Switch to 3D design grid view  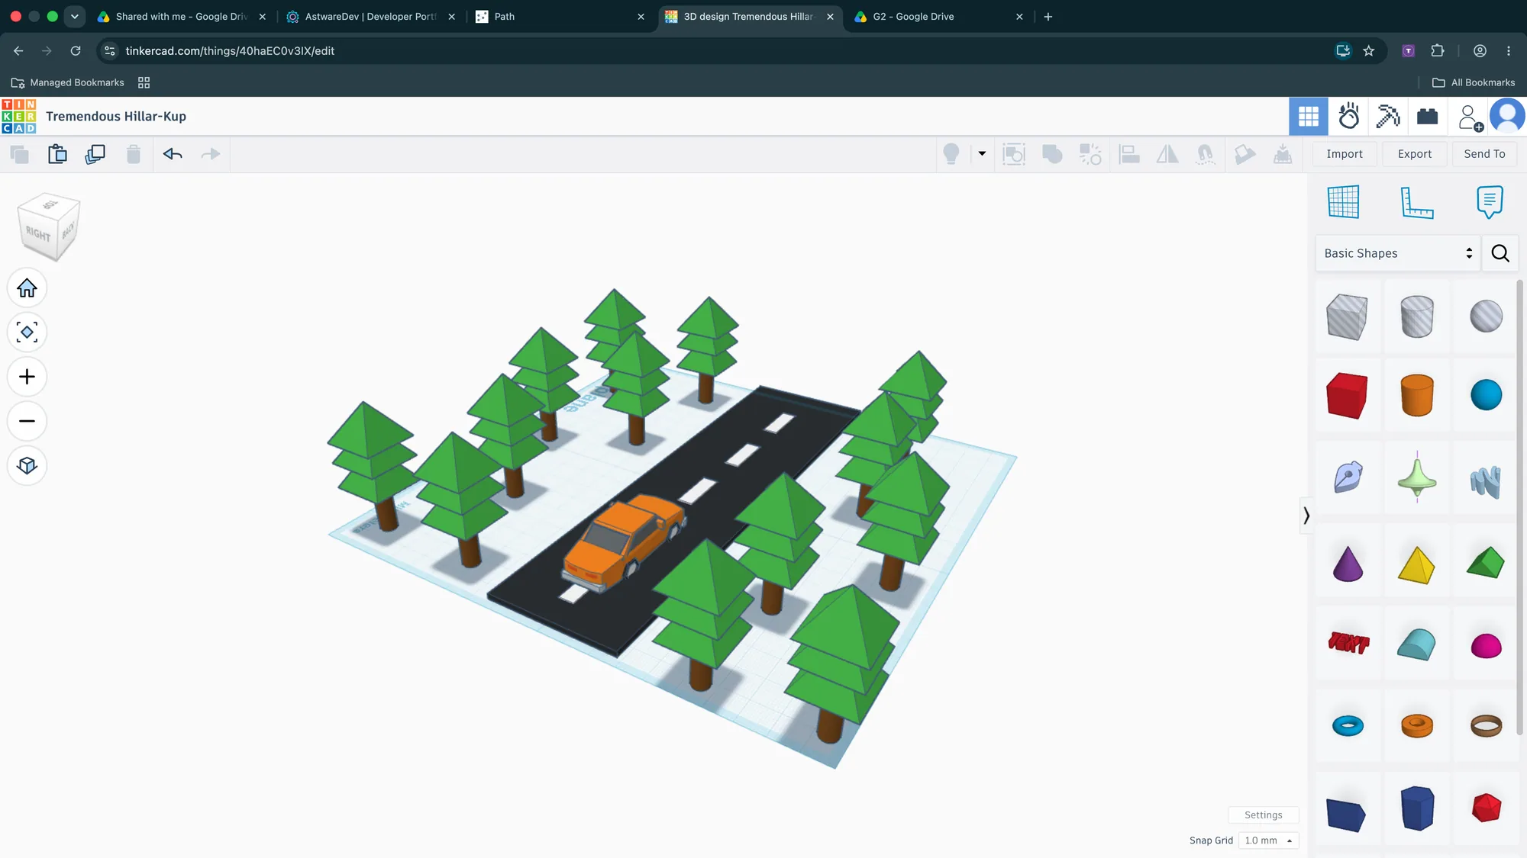(1309, 117)
